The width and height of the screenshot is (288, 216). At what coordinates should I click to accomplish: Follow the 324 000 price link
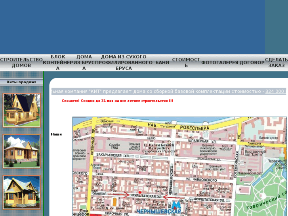tap(275, 92)
